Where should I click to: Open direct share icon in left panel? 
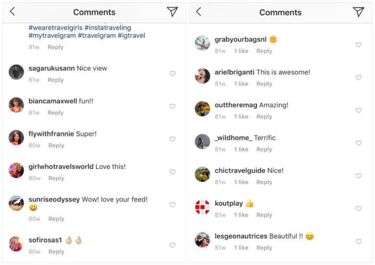[x=172, y=12]
